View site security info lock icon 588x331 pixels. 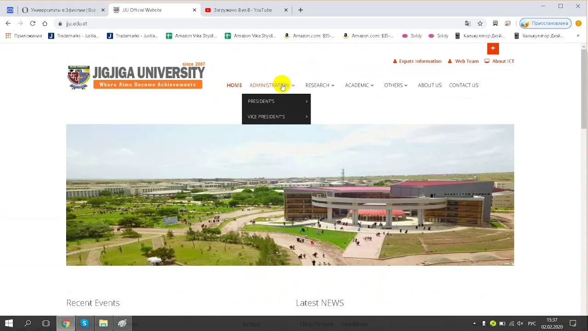click(x=60, y=23)
